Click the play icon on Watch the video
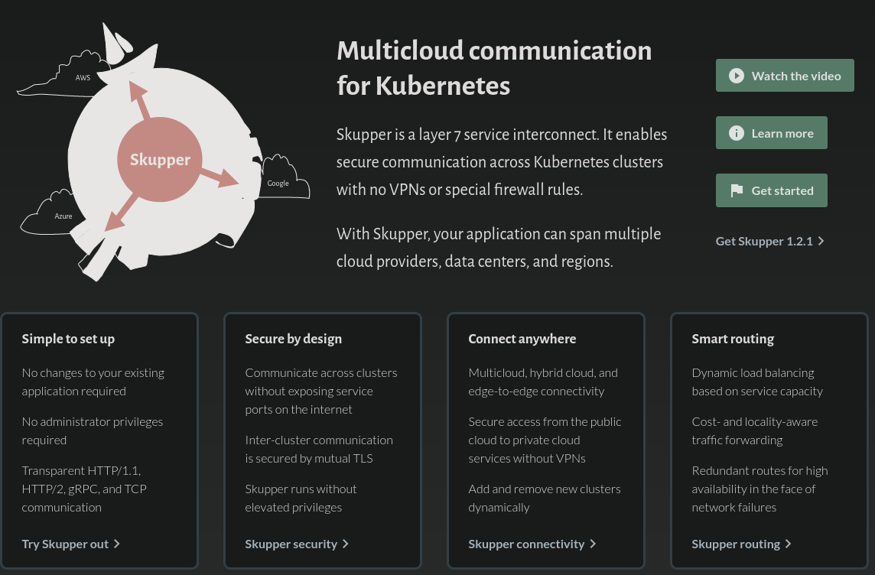 736,76
